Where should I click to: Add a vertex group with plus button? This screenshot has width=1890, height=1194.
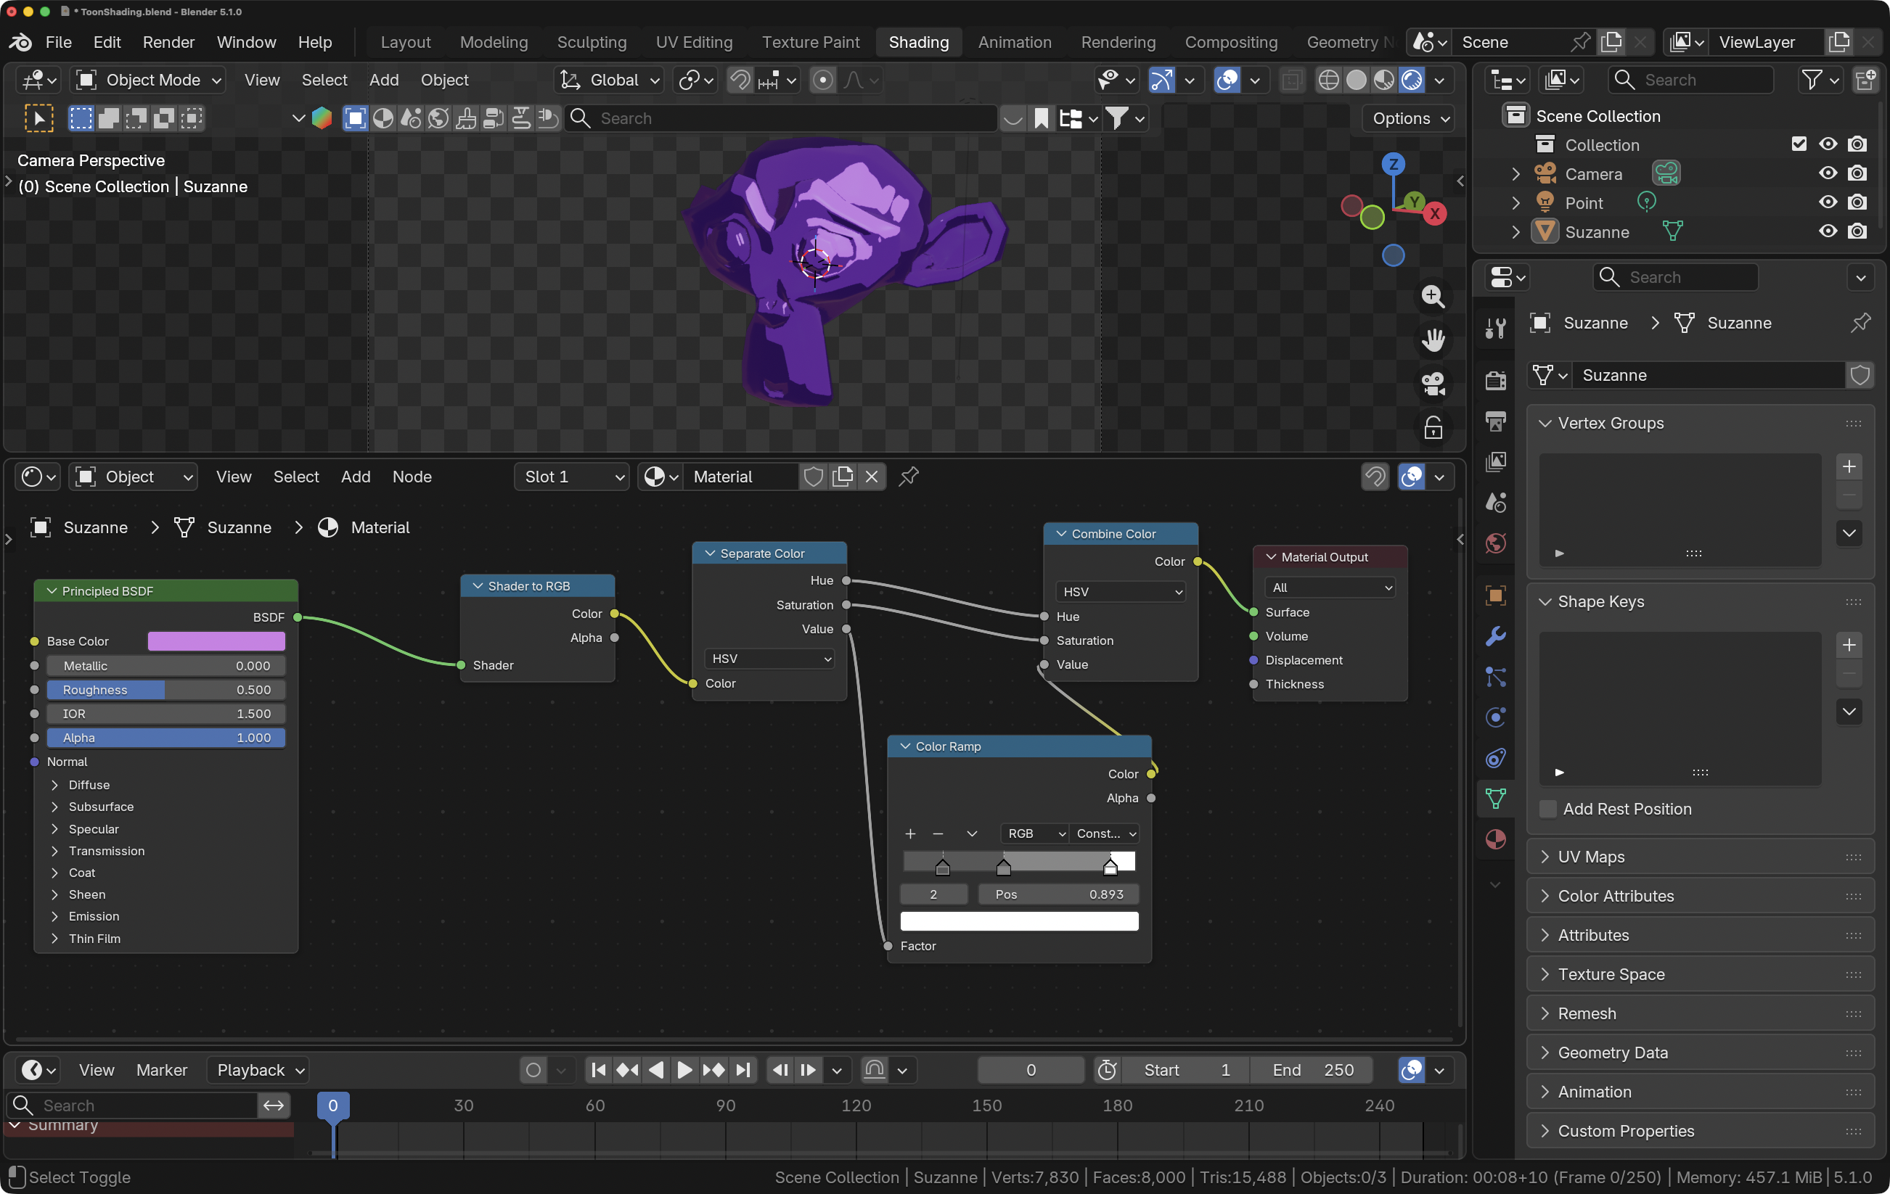[1849, 466]
